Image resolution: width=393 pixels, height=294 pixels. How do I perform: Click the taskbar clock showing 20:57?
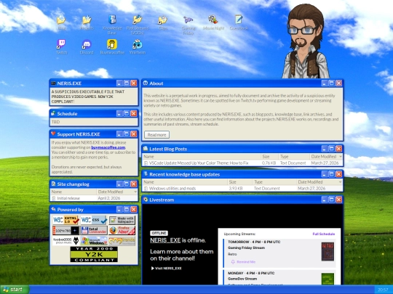(384, 290)
